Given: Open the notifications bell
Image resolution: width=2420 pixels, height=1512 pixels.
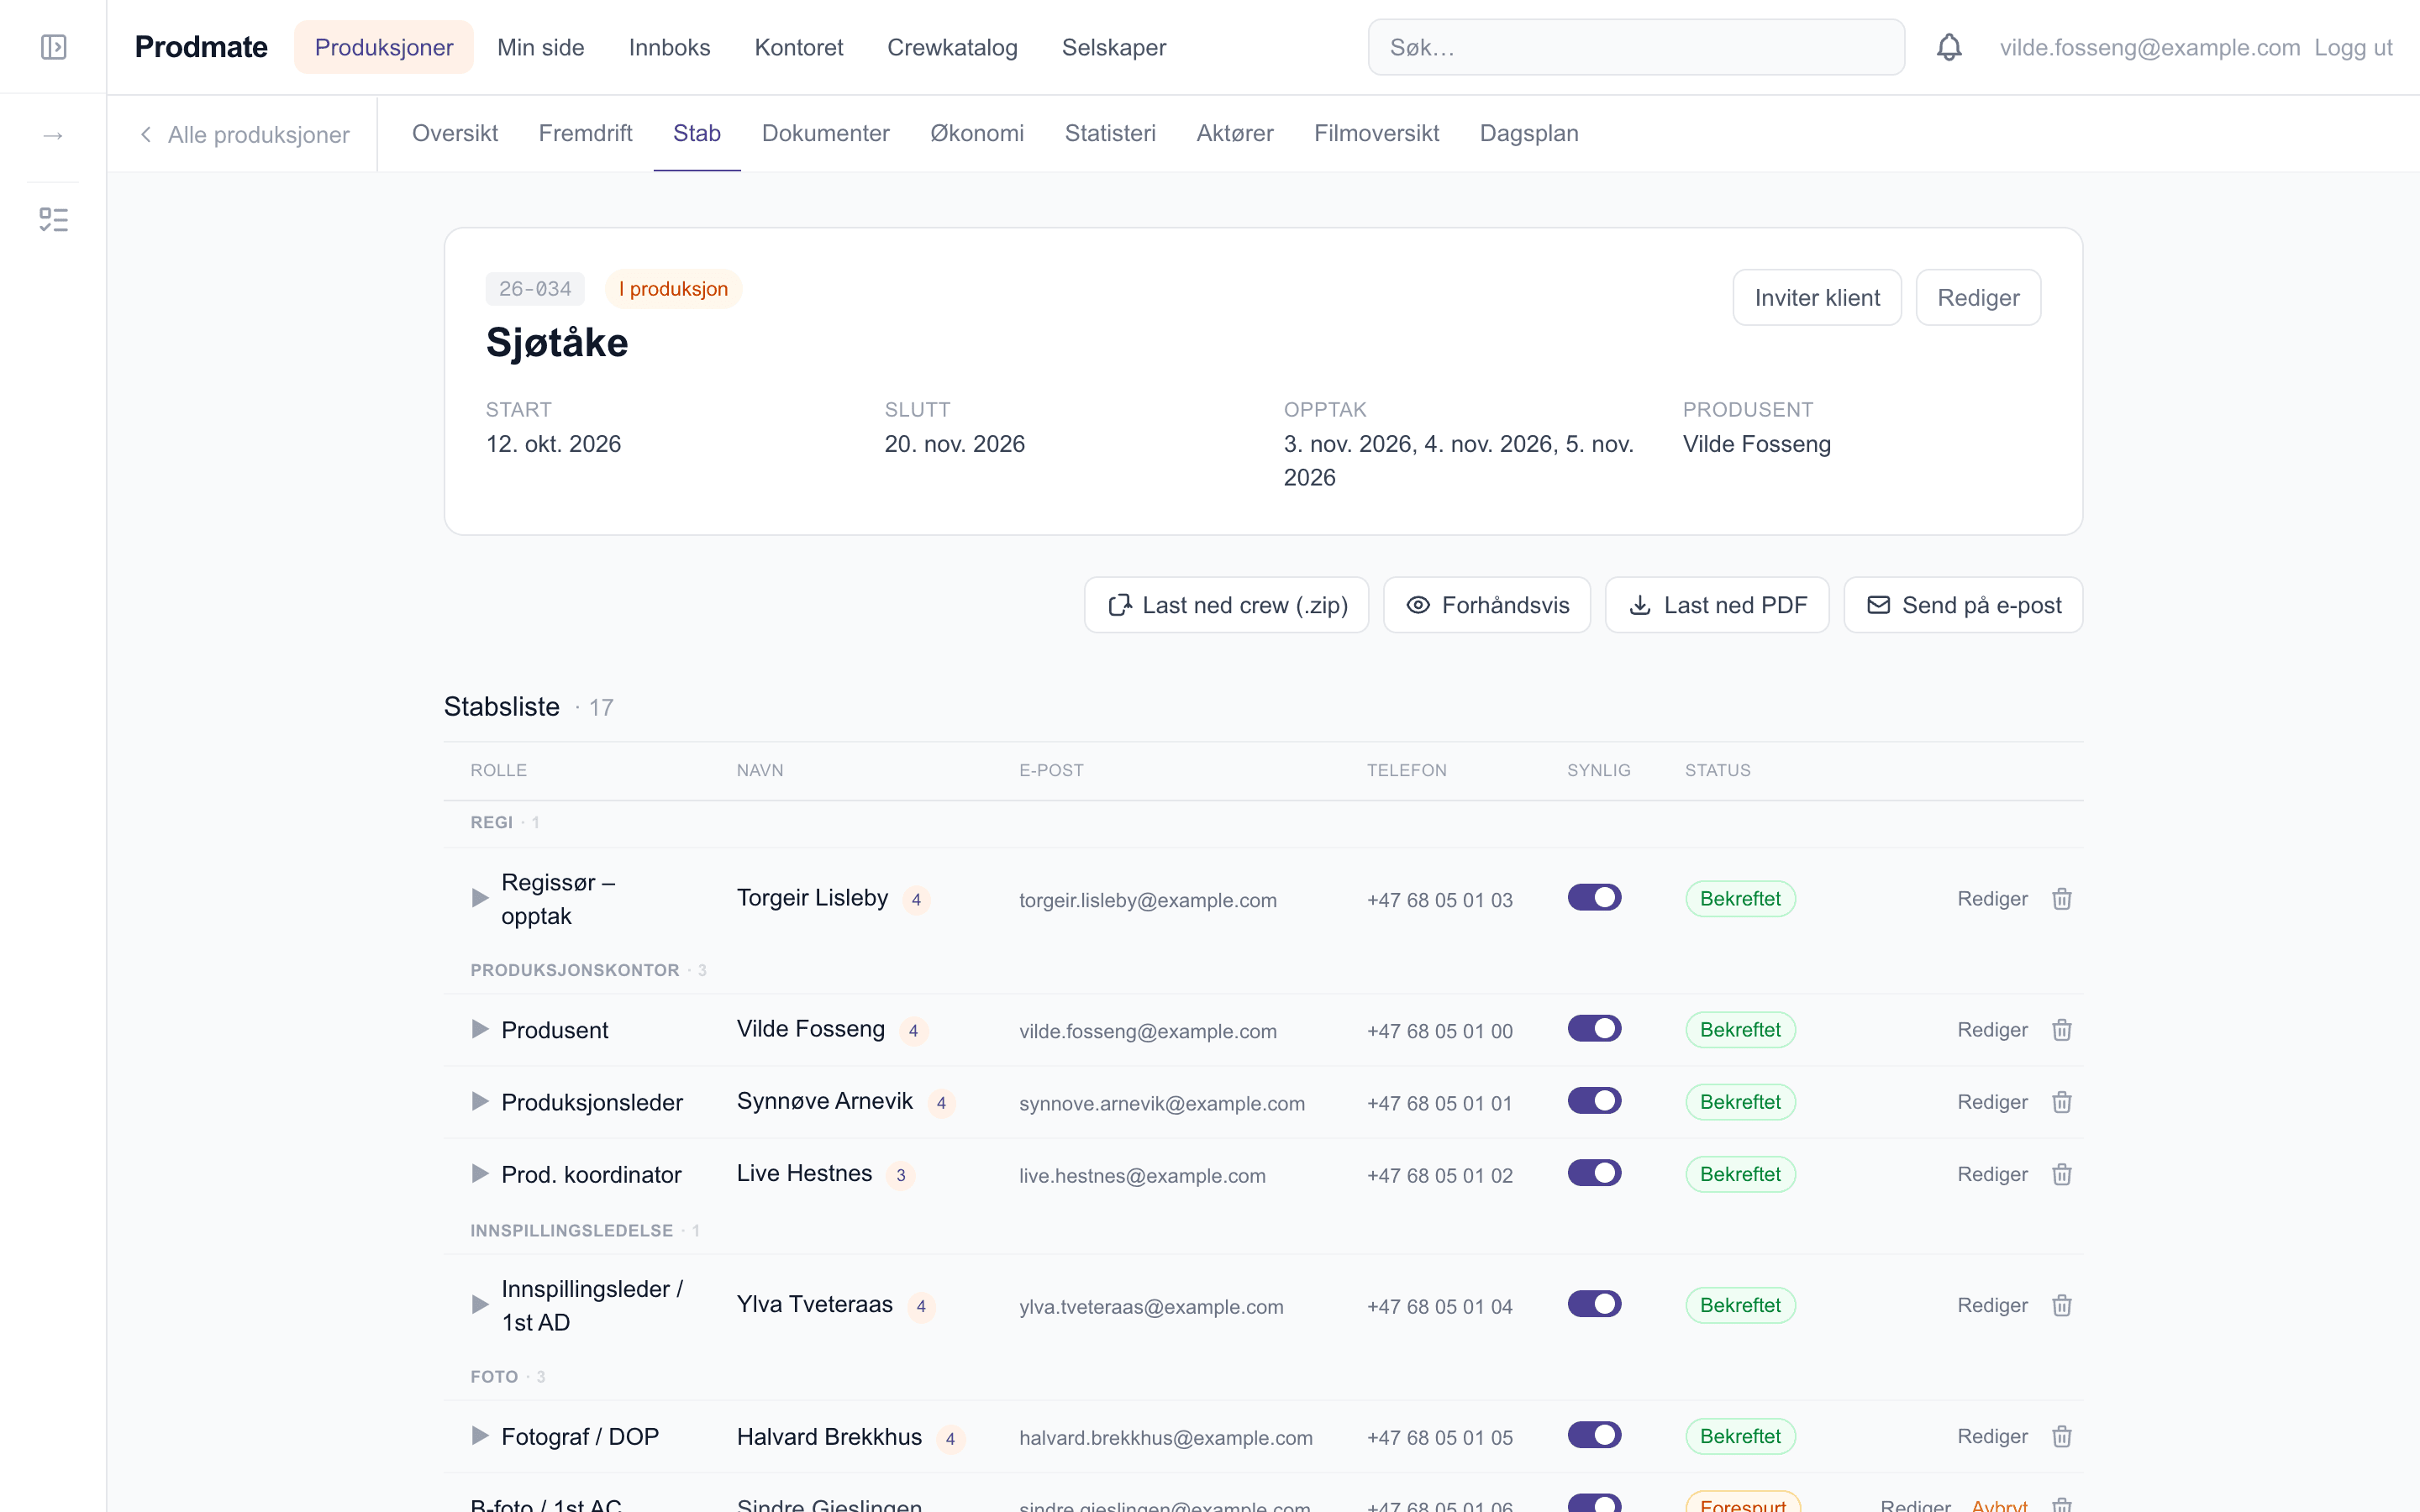Looking at the screenshot, I should (x=1949, y=47).
